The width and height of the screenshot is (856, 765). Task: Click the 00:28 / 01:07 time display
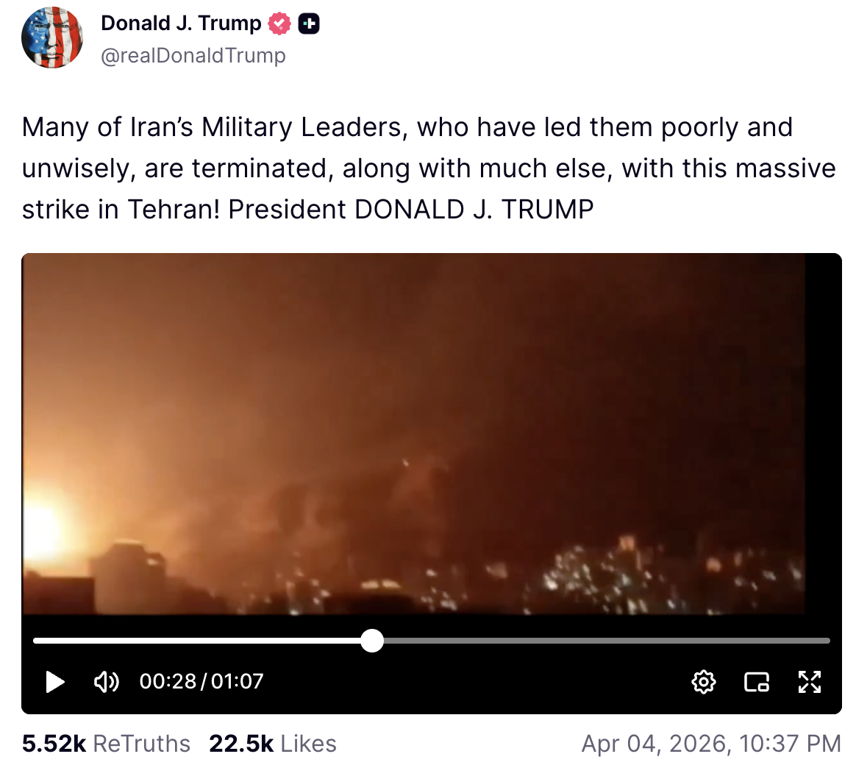(201, 681)
